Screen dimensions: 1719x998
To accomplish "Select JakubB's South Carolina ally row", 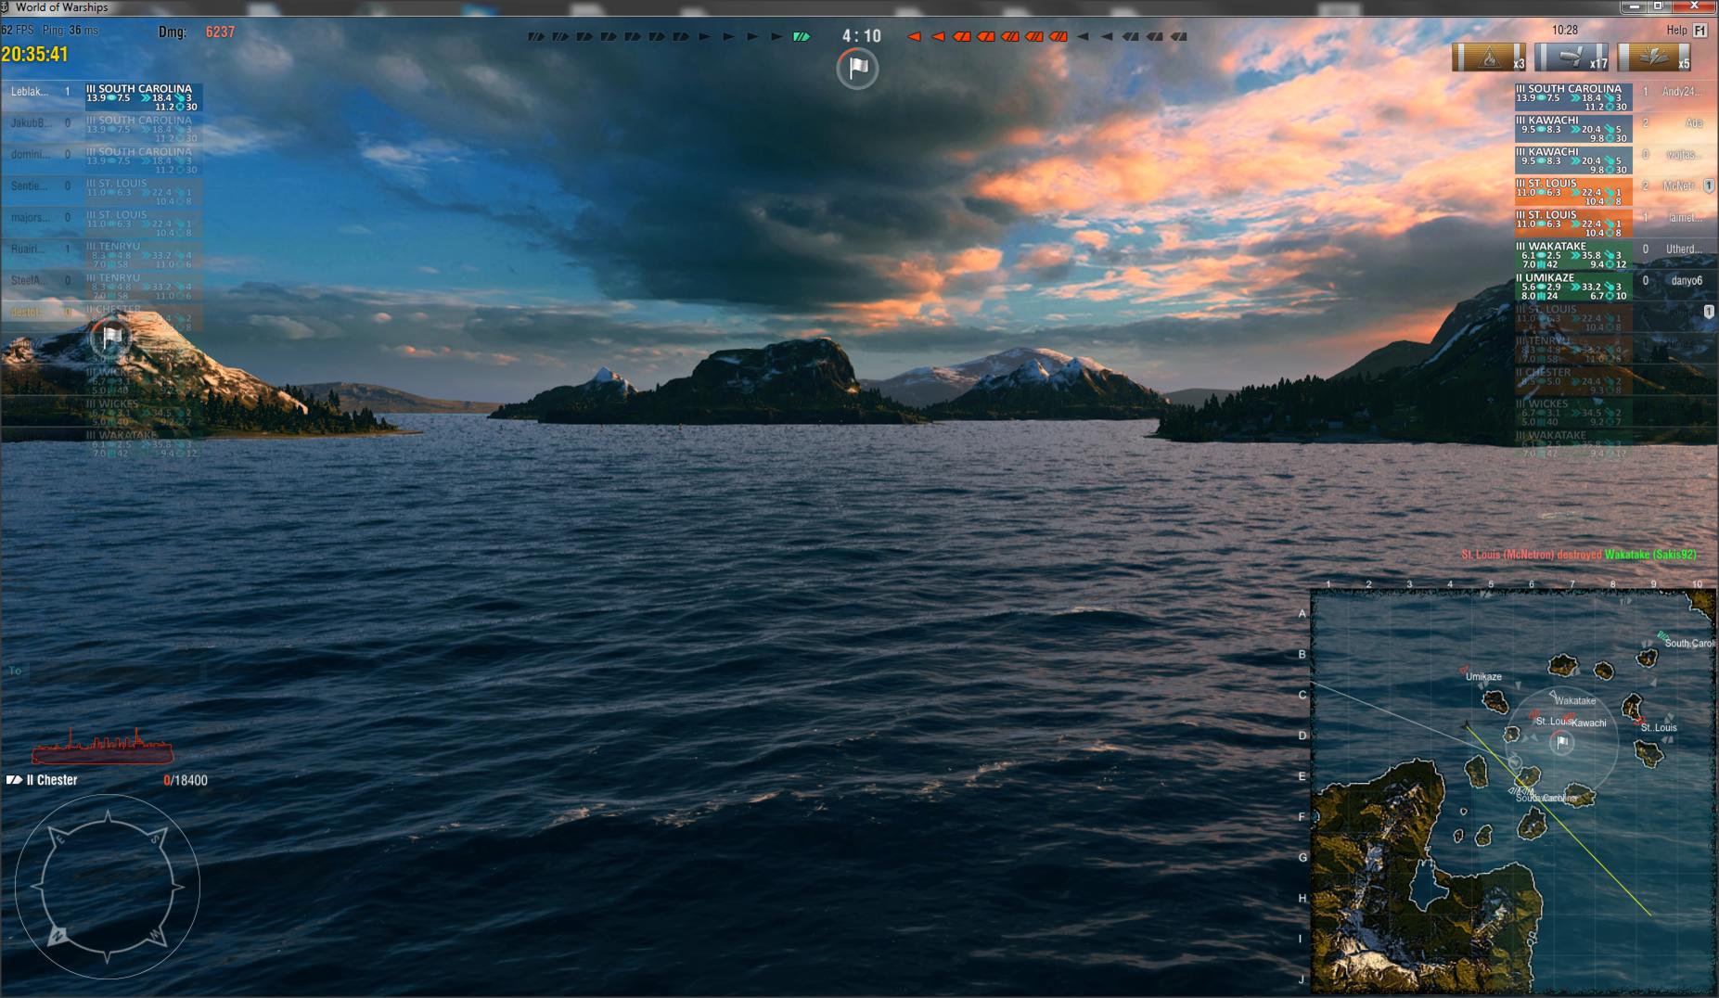I will (x=102, y=128).
